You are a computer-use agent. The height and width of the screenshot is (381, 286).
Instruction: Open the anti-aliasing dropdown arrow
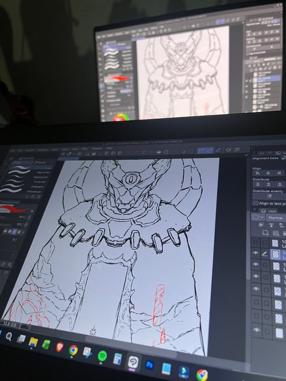click(x=22, y=232)
